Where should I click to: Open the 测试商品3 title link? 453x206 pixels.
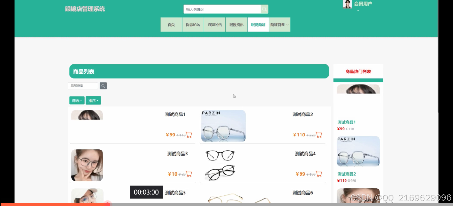point(178,154)
